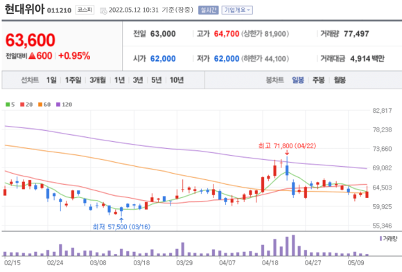Click the 현대위아 stock name title
Viewport: 402px width, 272px height.
pos(24,9)
